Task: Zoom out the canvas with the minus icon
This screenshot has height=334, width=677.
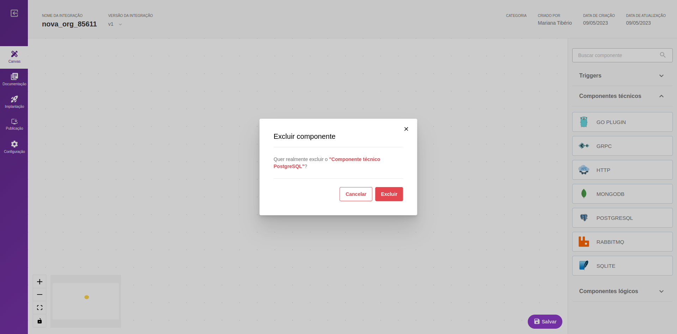Action: [40, 295]
